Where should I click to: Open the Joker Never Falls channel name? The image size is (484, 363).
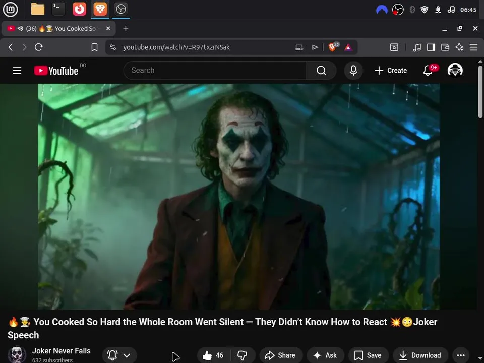(62, 351)
